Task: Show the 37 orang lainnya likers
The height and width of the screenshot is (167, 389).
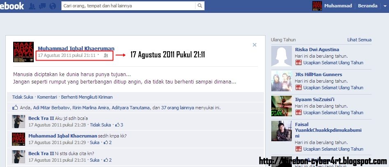Action: pos(178,108)
